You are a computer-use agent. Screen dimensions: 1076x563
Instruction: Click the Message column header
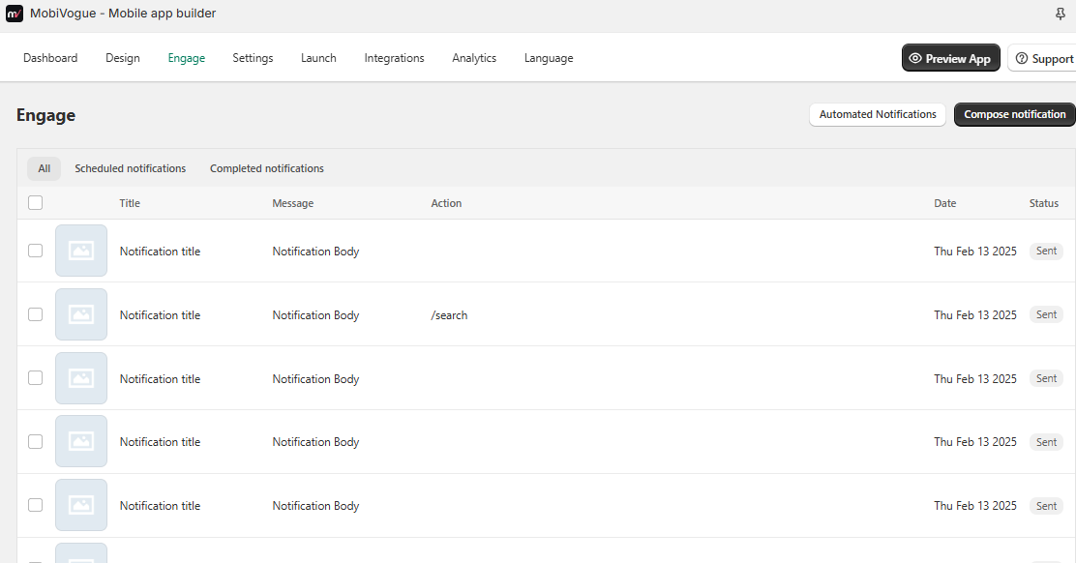coord(293,204)
